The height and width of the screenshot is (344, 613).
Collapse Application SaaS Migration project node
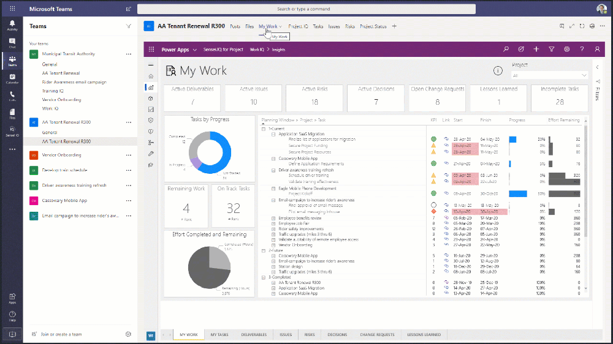pos(273,134)
